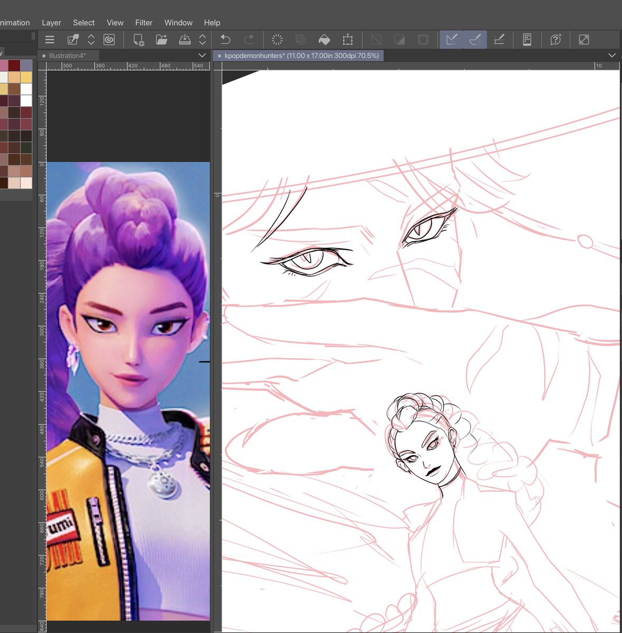Pick a dark red swatch from the palette
622x633 pixels.
(14, 64)
